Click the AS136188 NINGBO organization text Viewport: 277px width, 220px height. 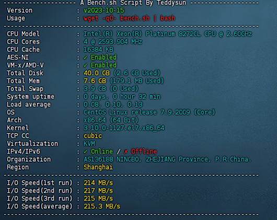click(x=167, y=159)
